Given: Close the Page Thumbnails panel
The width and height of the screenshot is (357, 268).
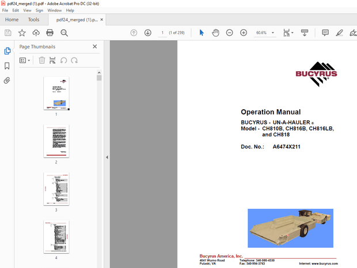Looking at the screenshot, I should click(x=95, y=47).
